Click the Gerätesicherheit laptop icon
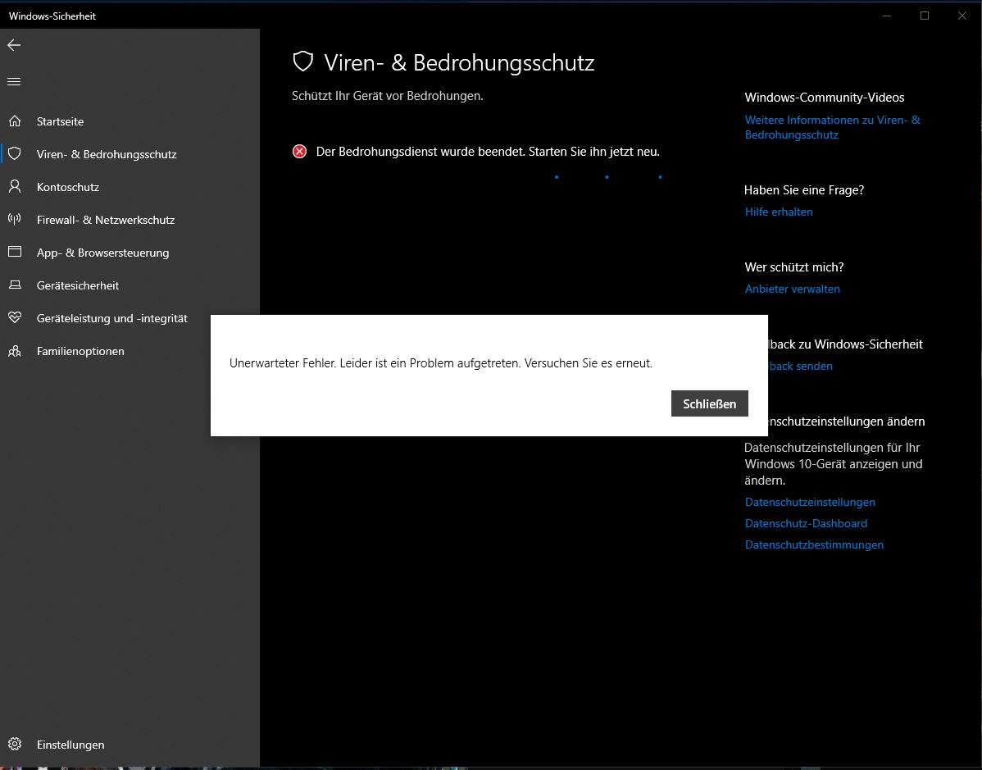The width and height of the screenshot is (982, 770). (x=15, y=285)
